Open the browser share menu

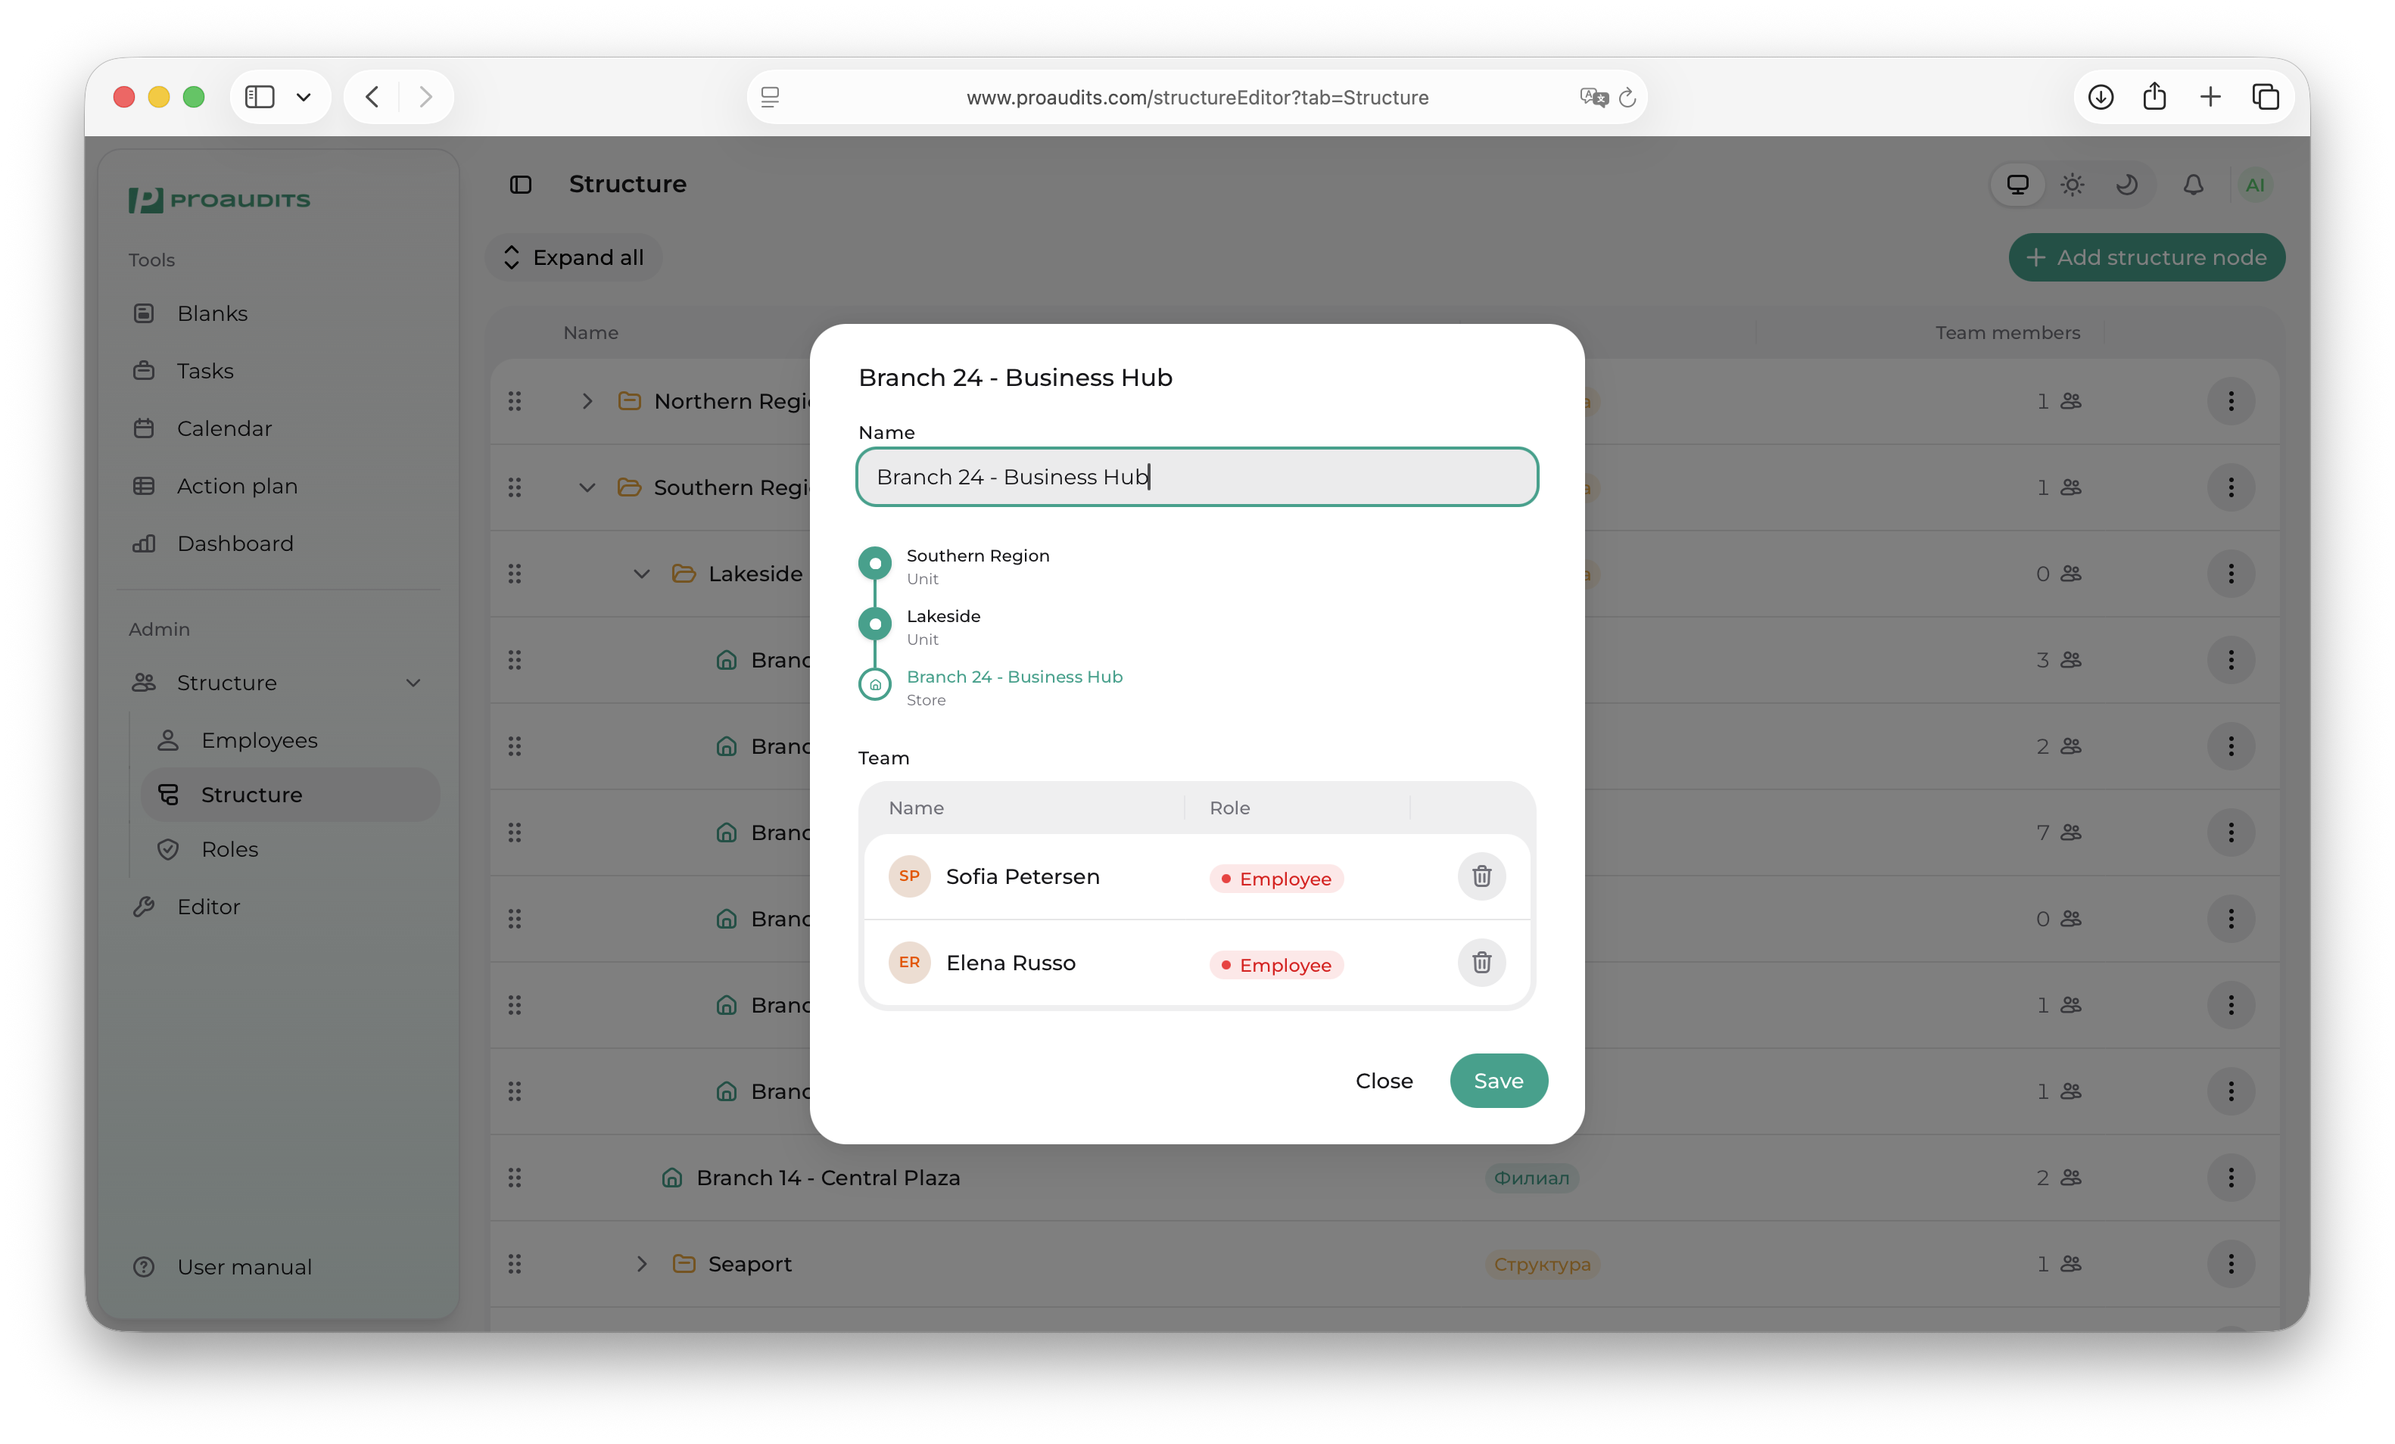2155,96
